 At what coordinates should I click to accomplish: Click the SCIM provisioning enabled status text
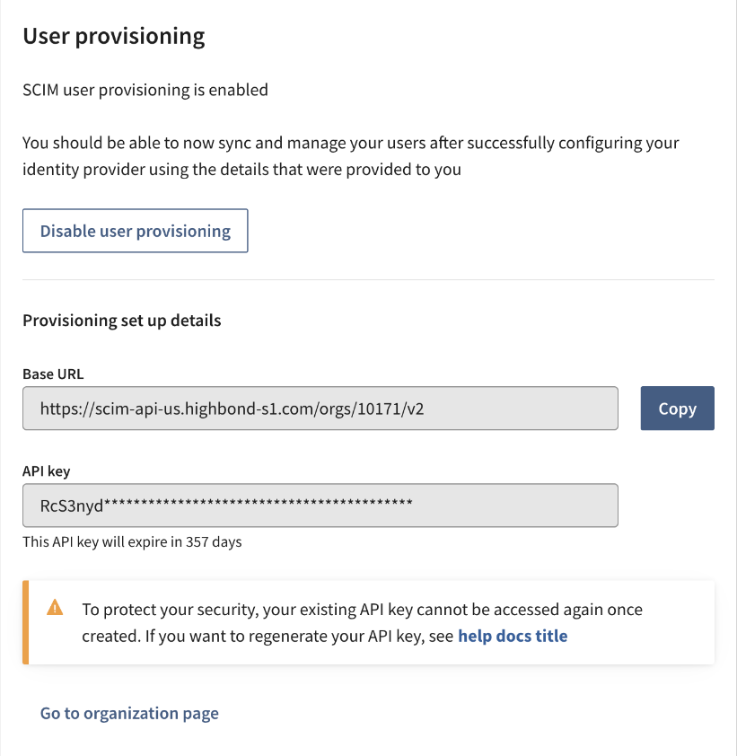click(x=145, y=90)
